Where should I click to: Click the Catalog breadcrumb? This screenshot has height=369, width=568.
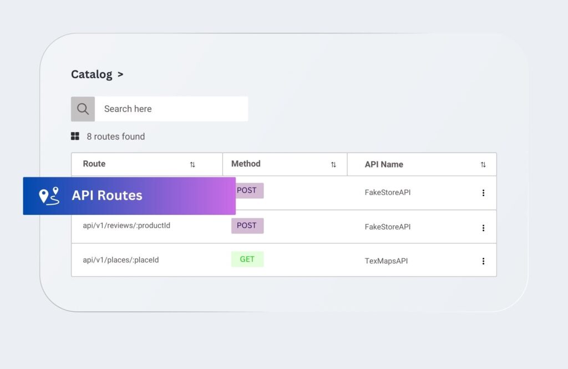pos(92,74)
